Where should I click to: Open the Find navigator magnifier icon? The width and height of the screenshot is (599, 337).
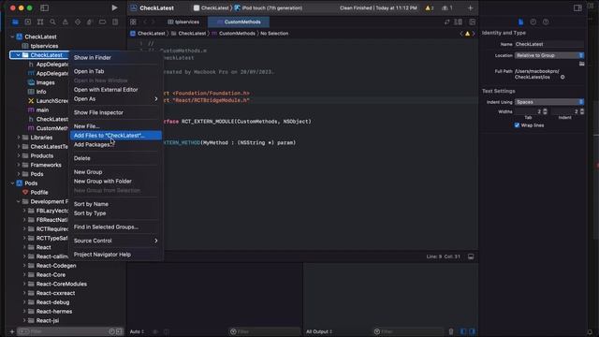[52, 22]
